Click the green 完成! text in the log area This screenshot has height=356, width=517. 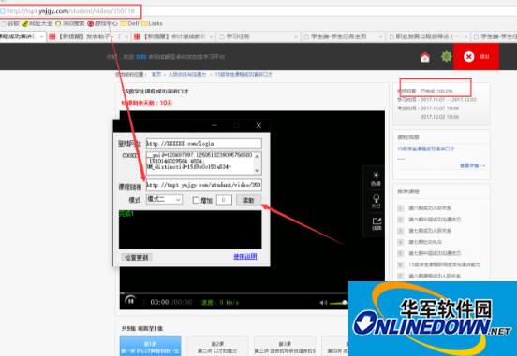pos(126,214)
